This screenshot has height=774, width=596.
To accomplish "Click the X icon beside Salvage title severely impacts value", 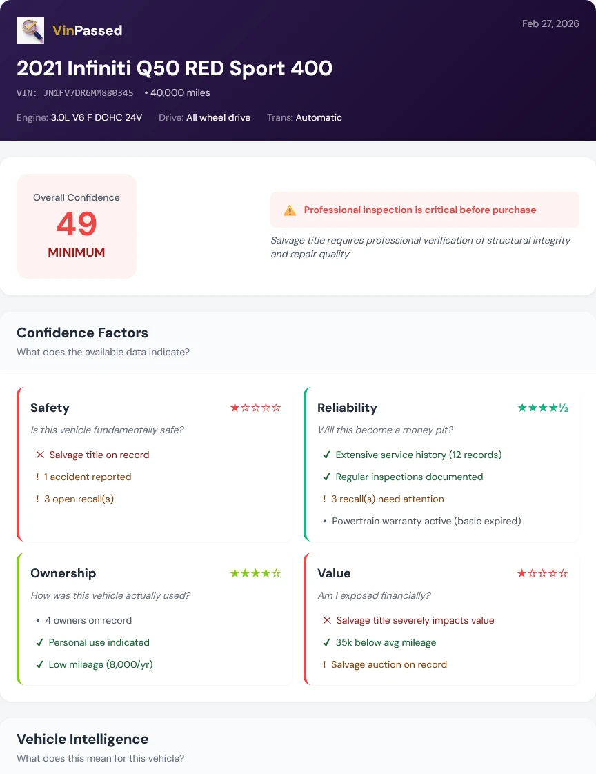I will [326, 620].
